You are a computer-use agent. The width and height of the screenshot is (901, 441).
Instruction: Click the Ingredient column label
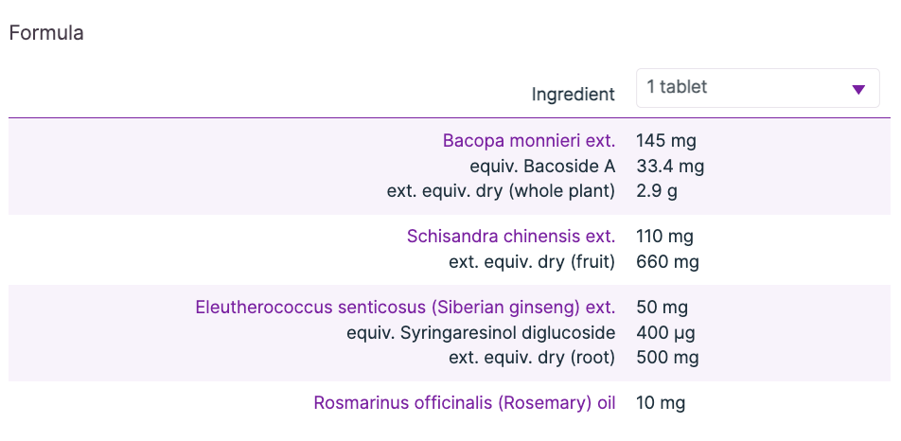574,95
